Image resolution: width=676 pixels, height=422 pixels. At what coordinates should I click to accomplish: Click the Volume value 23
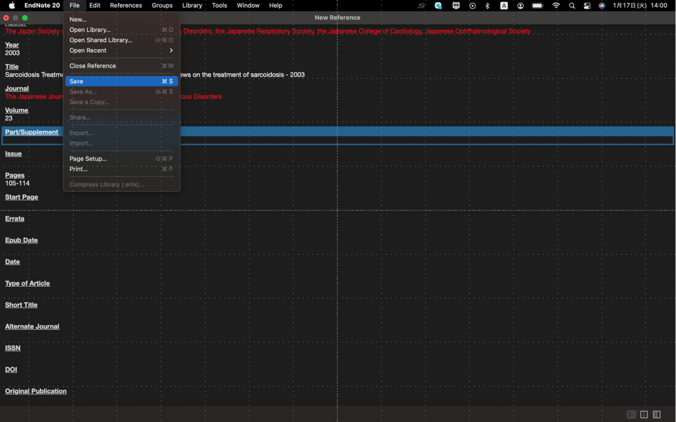tap(9, 119)
